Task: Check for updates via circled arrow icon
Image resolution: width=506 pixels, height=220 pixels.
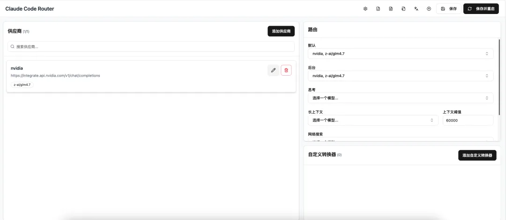Action: tap(429, 9)
